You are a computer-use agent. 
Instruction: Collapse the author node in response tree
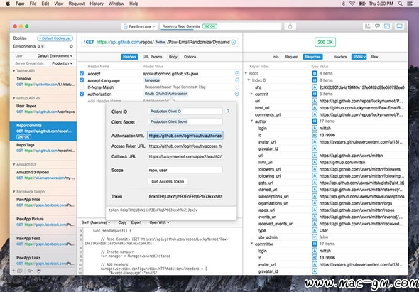click(x=251, y=121)
